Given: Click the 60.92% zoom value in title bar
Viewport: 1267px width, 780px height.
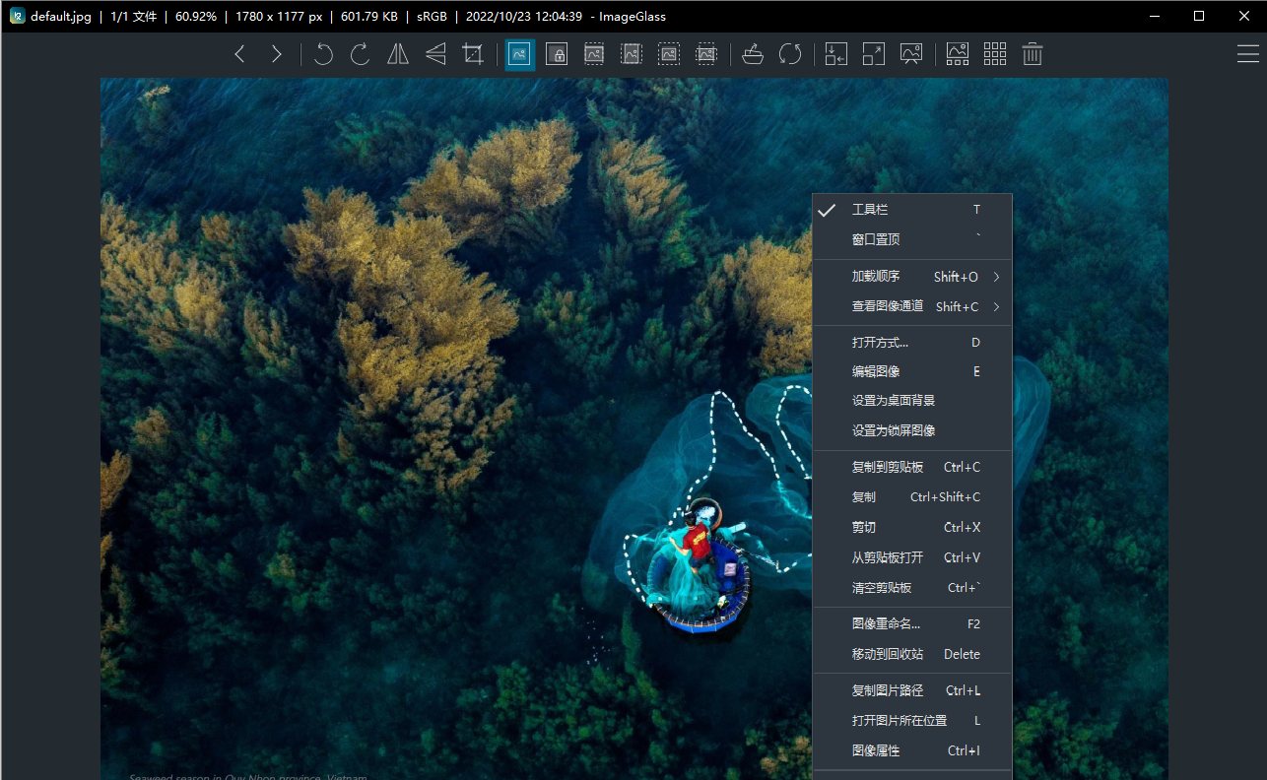Looking at the screenshot, I should click(x=196, y=17).
